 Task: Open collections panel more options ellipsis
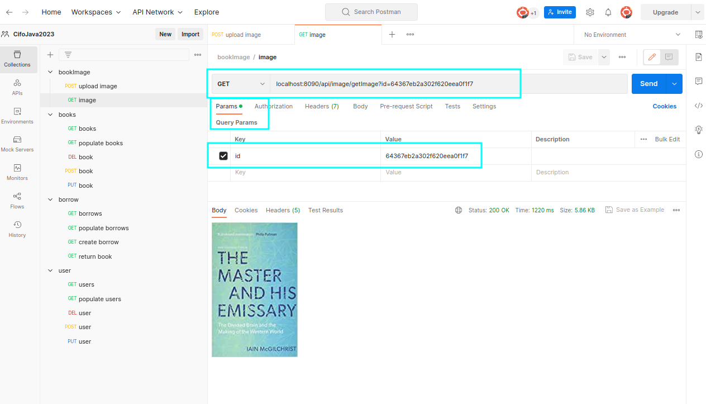[198, 55]
